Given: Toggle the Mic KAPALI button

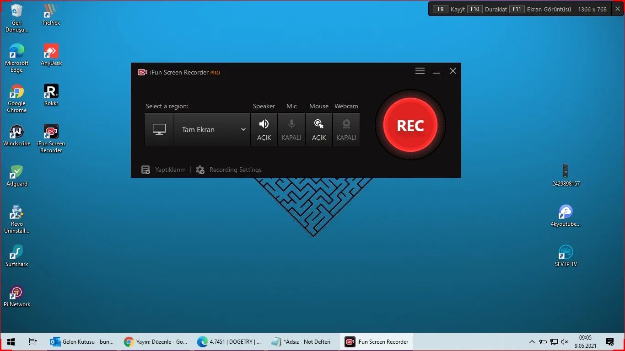Looking at the screenshot, I should click(x=291, y=129).
